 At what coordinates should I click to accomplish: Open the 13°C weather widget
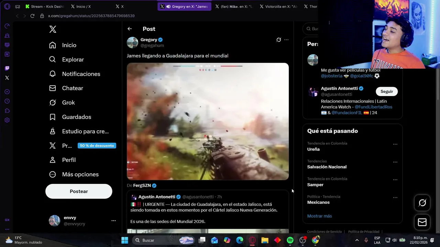point(23,240)
